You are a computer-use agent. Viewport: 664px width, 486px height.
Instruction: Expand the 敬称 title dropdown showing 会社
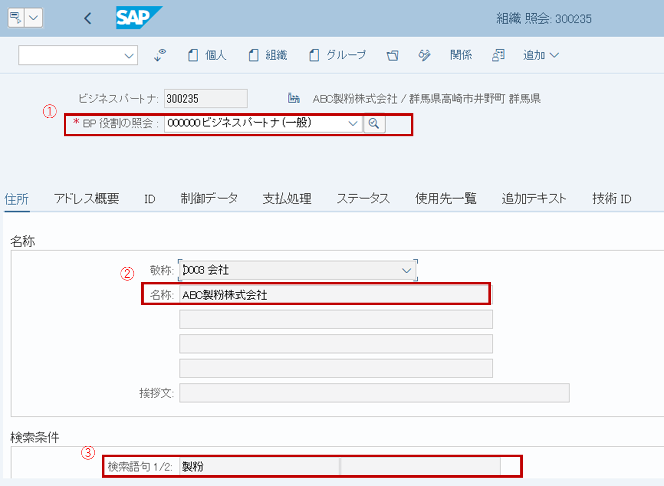[x=406, y=270]
